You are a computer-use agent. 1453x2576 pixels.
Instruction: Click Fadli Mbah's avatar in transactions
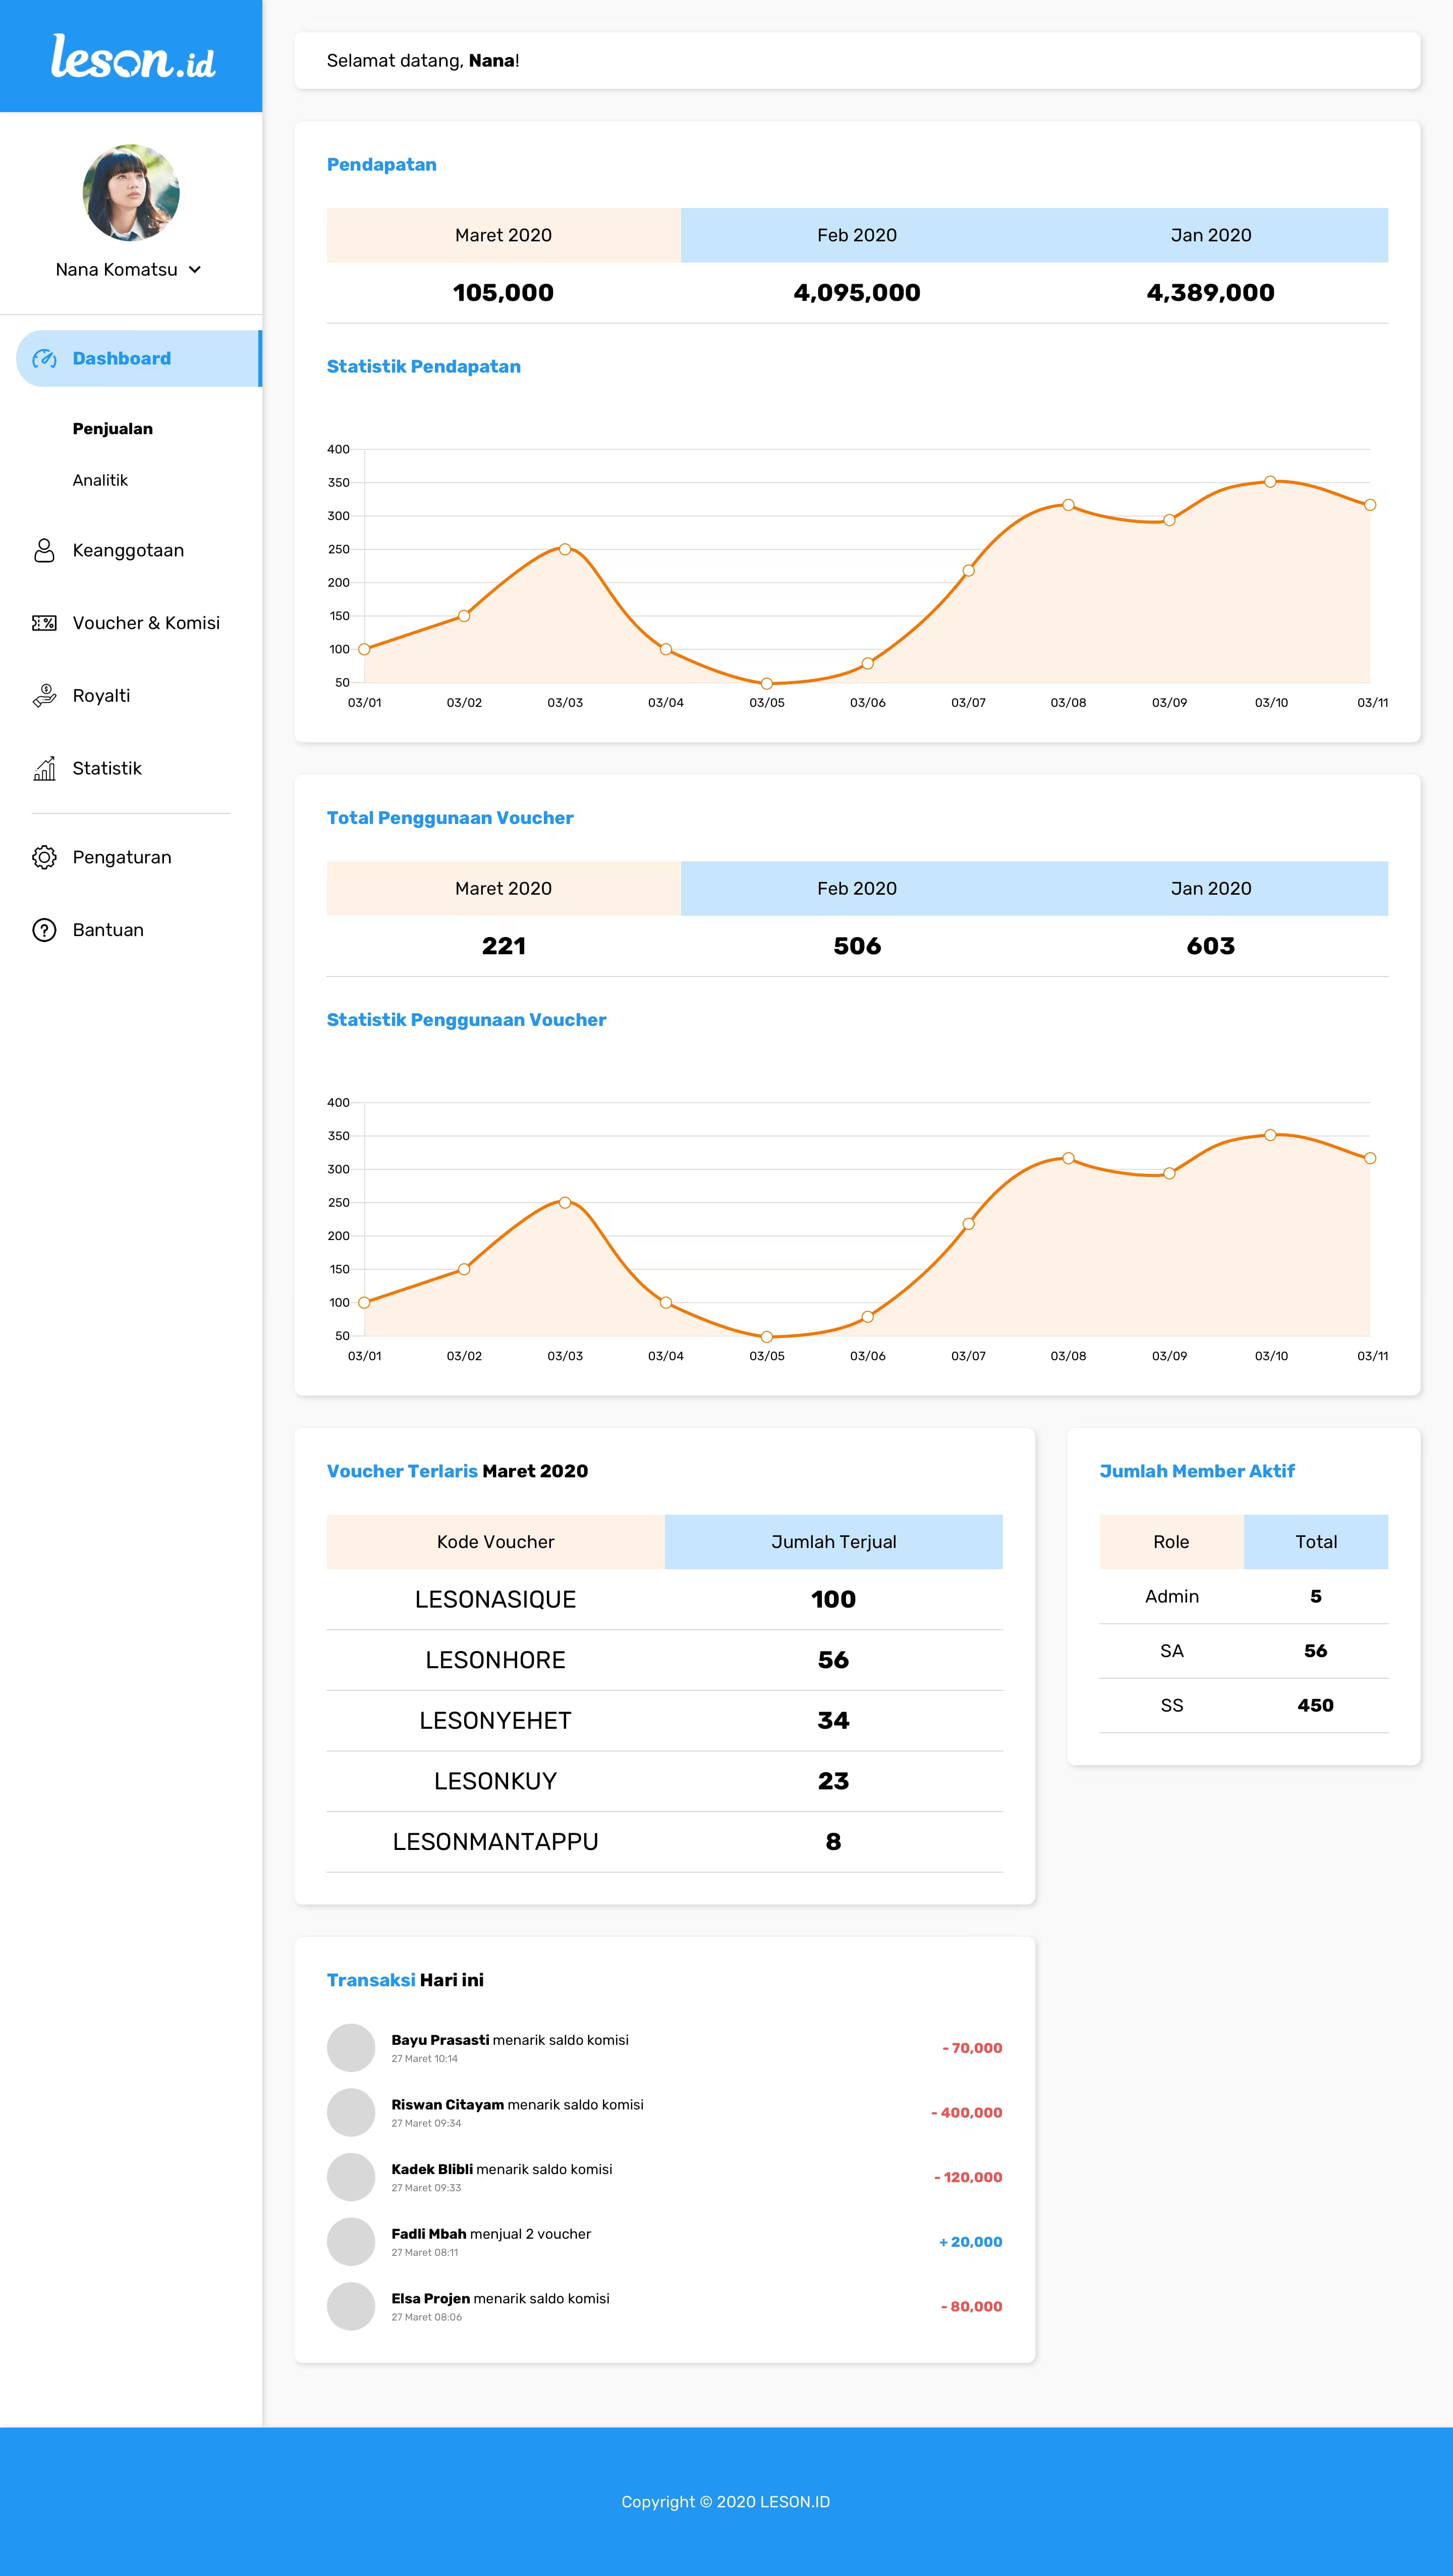(x=351, y=2242)
